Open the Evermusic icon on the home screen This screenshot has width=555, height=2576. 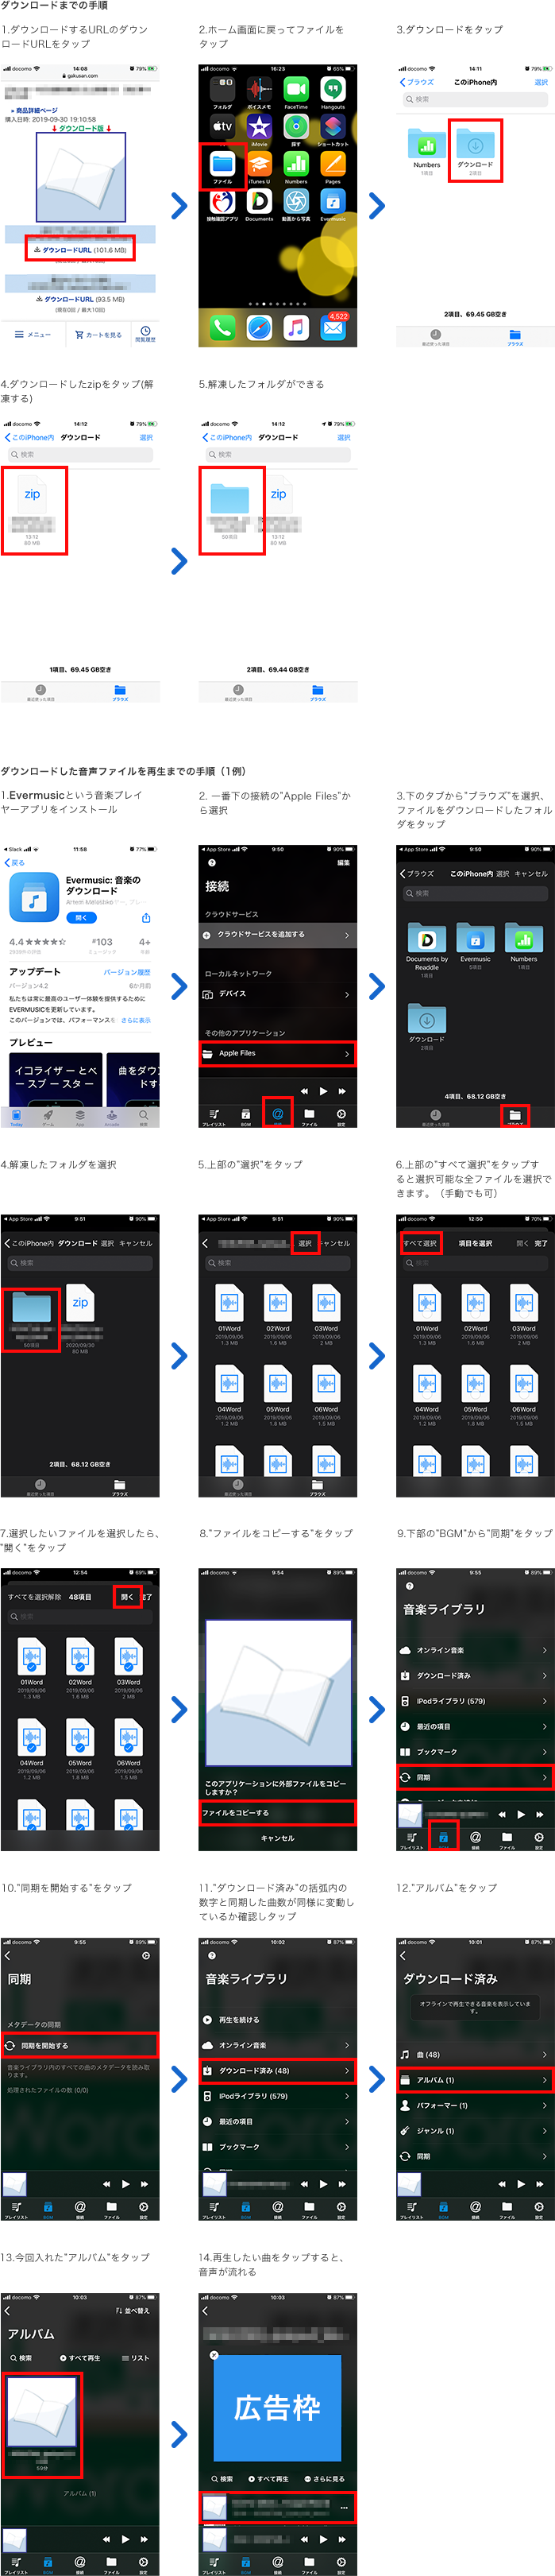[x=333, y=201]
